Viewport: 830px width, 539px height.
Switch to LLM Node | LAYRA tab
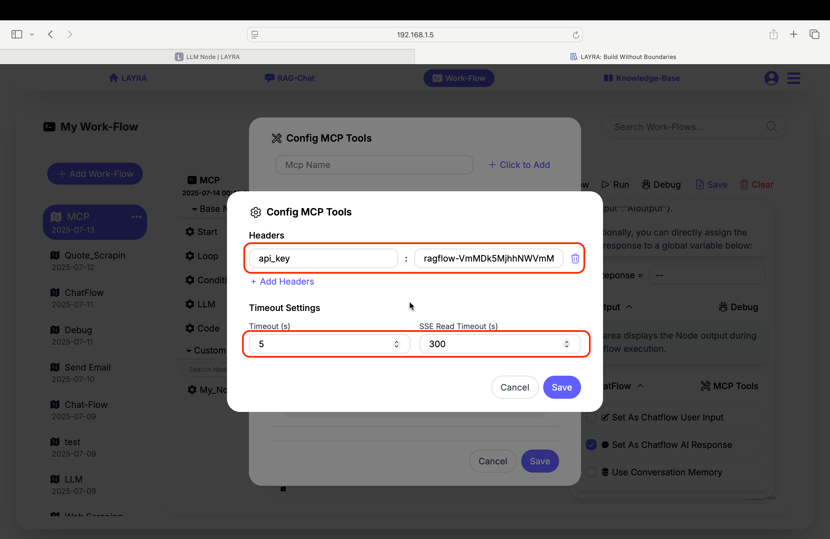[x=207, y=57]
